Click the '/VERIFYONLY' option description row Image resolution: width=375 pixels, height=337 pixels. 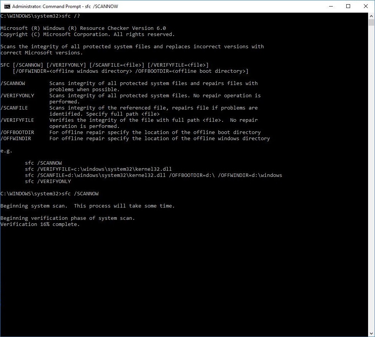[x=131, y=98]
